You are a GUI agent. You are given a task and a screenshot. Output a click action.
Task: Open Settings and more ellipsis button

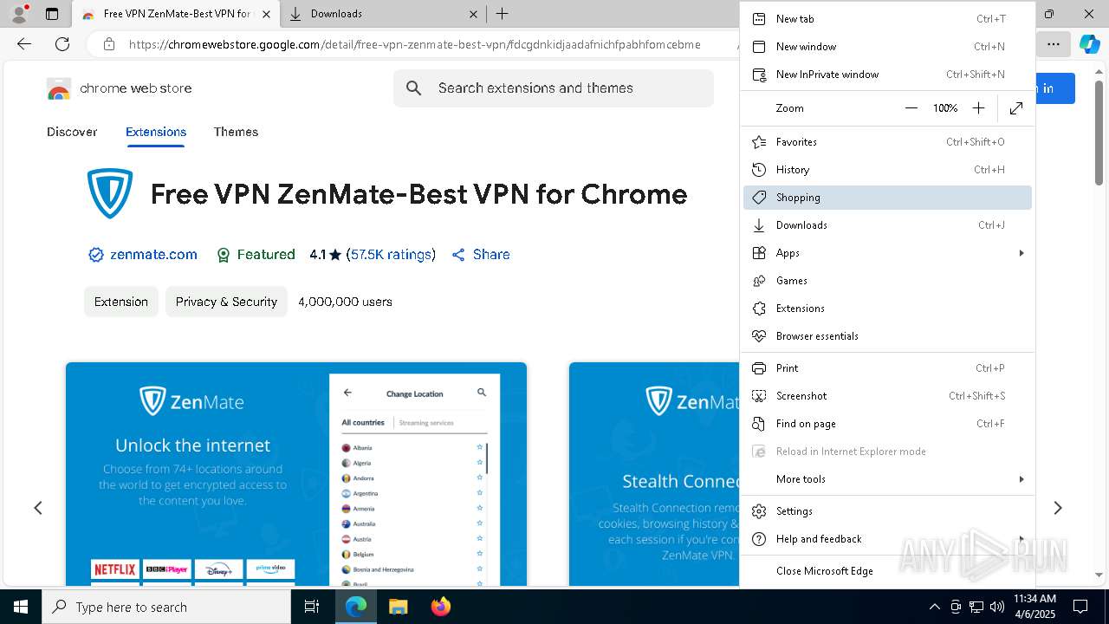tap(1053, 43)
